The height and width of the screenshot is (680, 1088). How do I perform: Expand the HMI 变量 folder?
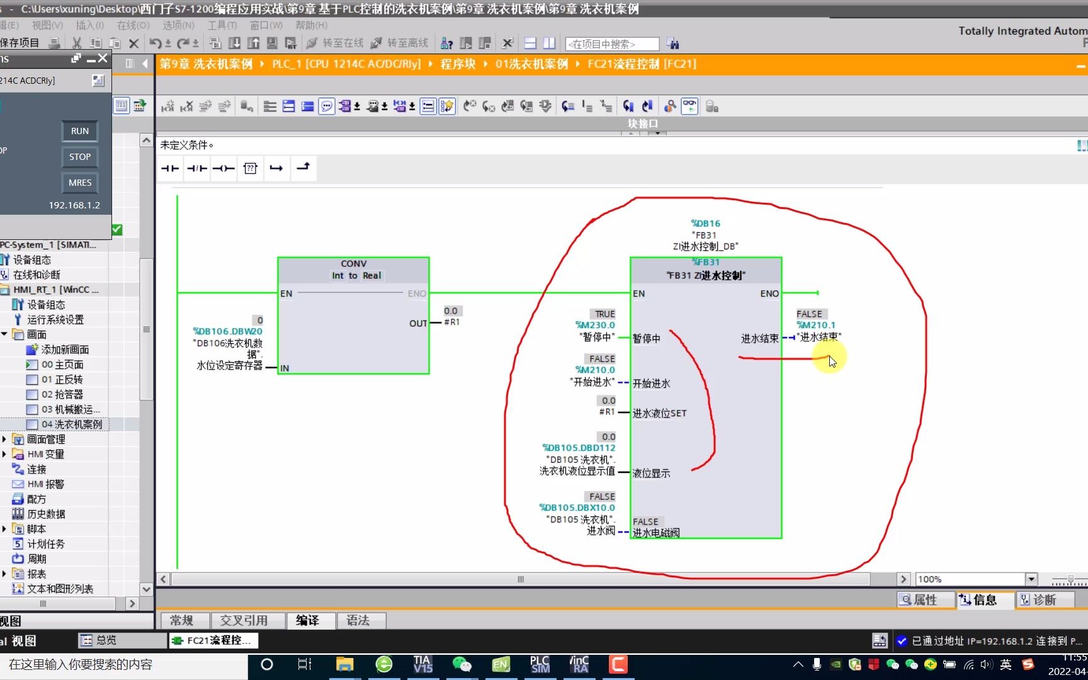click(4, 454)
